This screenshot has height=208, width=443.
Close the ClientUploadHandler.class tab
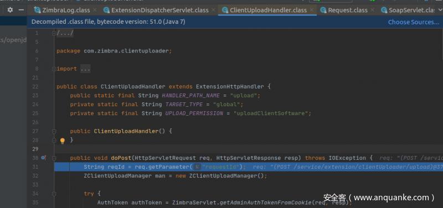tap(311, 10)
